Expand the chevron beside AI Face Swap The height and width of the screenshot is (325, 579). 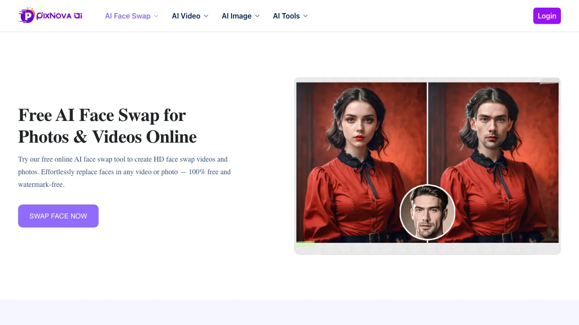[x=156, y=16]
